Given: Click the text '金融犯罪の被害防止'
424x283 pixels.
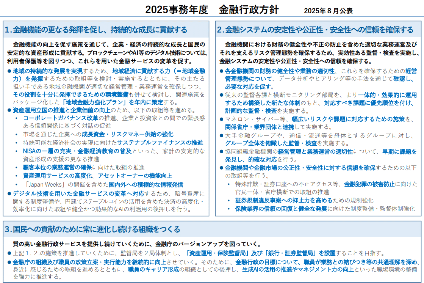Looking at the screenshot, I should [369, 184].
